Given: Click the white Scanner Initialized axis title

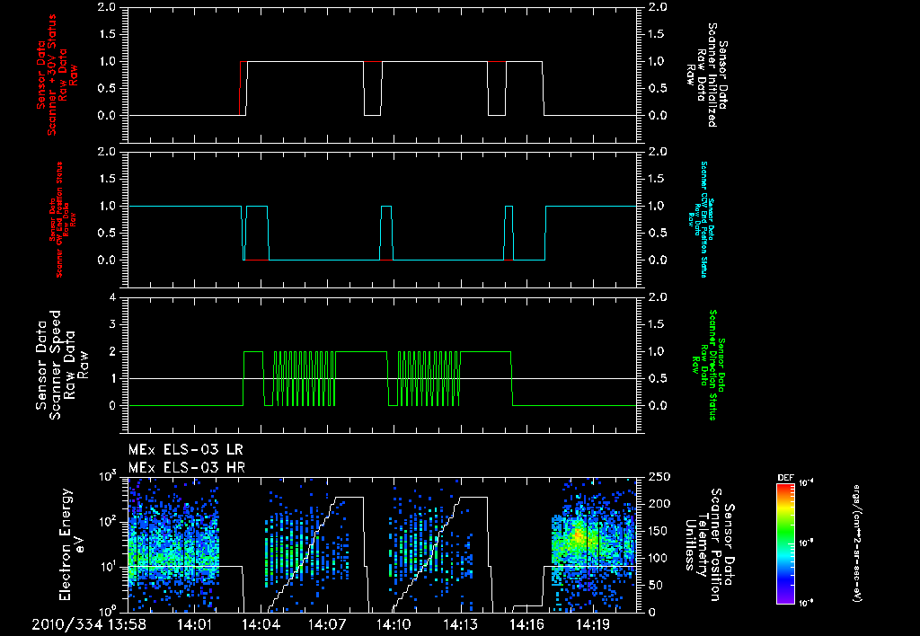Looking at the screenshot, I should click(x=706, y=75).
